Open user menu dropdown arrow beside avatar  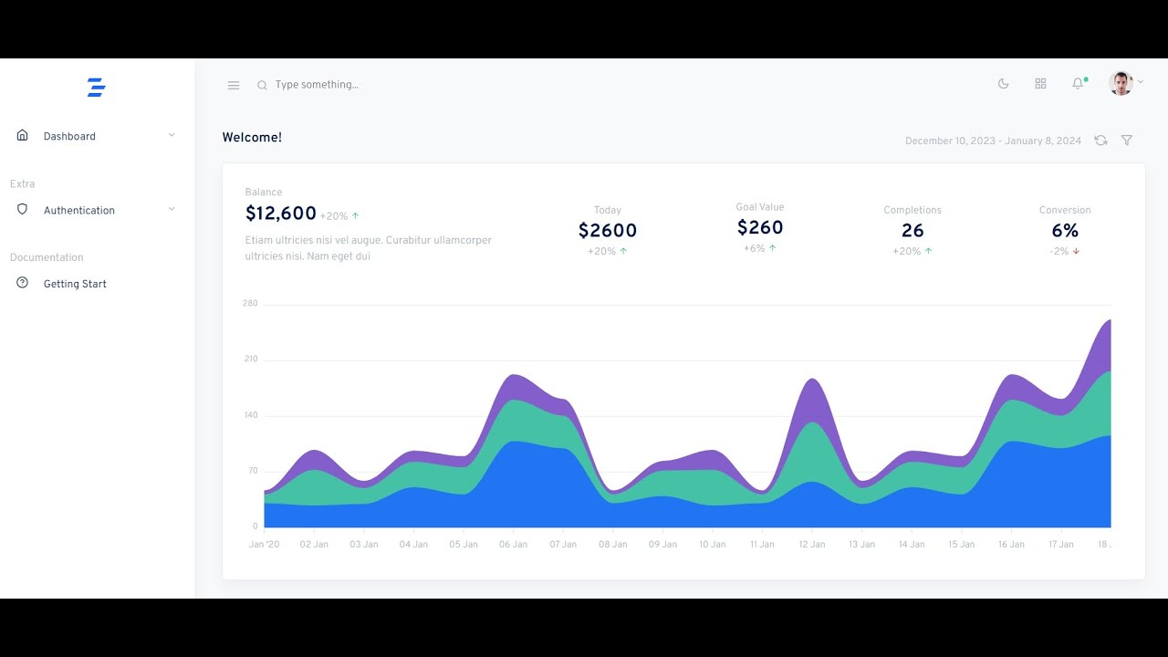[x=1141, y=83]
